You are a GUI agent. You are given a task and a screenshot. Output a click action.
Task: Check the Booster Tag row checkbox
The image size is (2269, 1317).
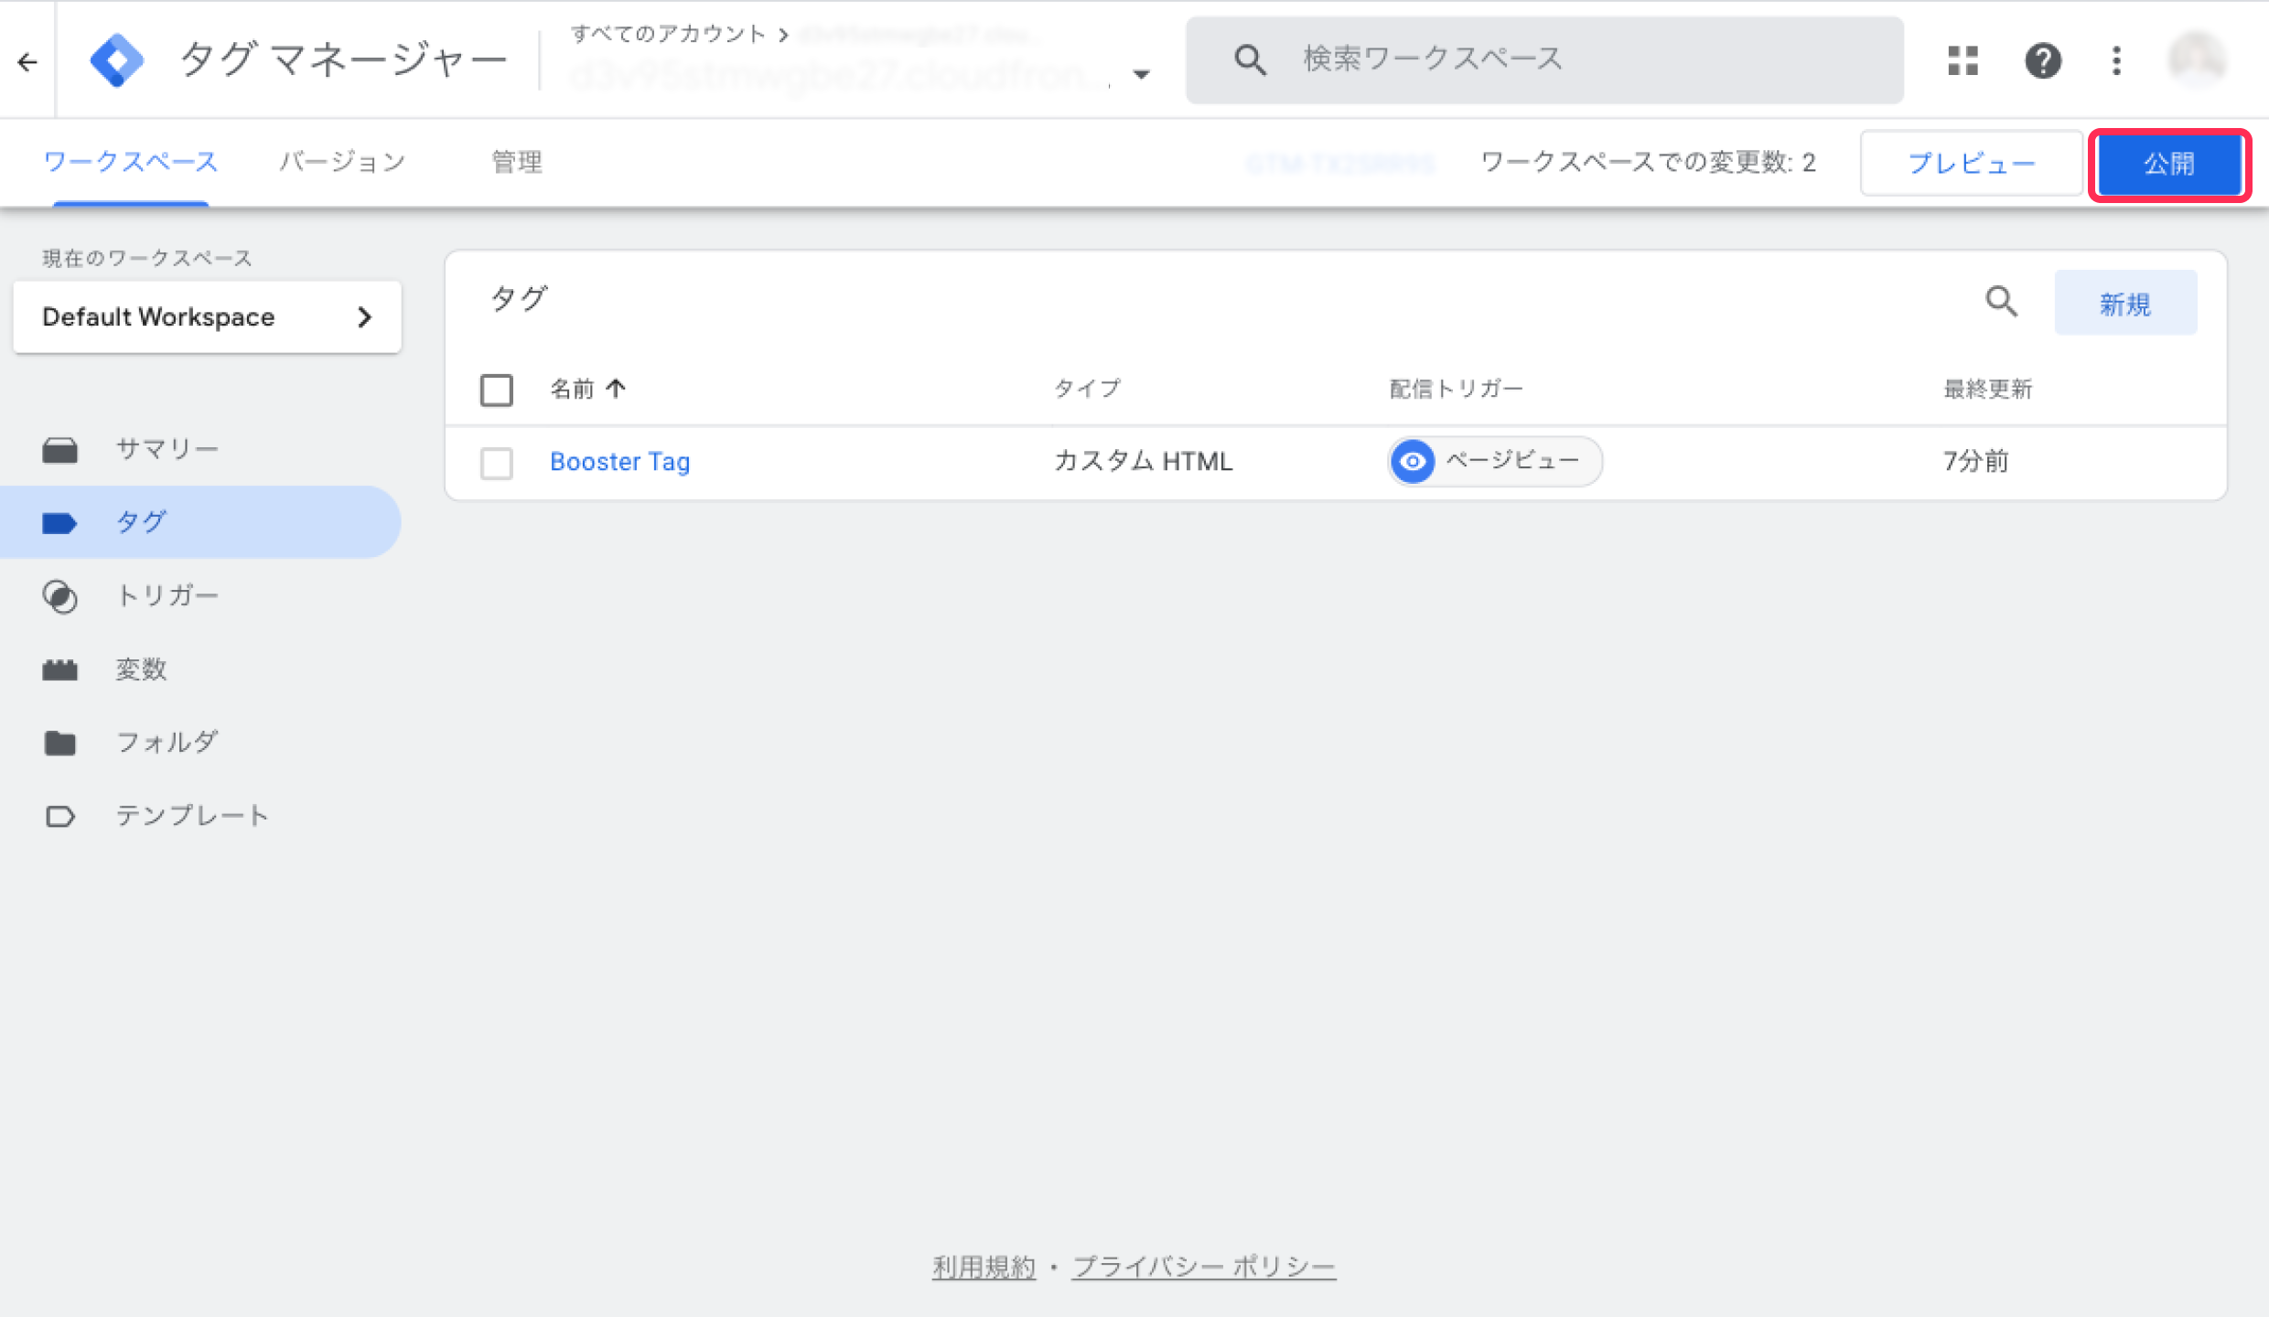497,463
